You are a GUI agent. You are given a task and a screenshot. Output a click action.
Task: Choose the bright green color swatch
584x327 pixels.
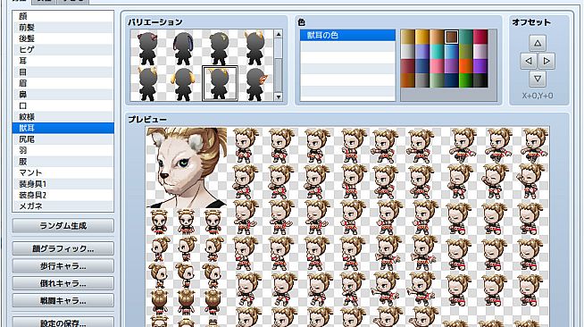[x=466, y=80]
